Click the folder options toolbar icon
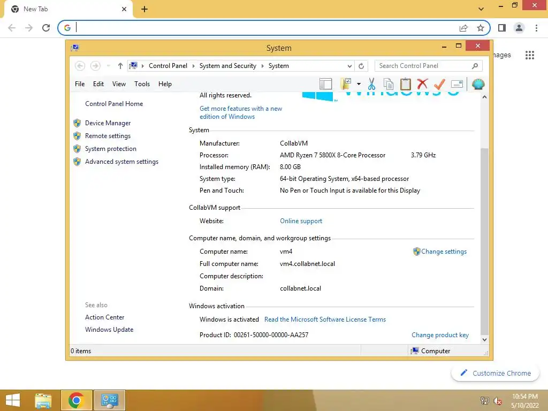Image resolution: width=548 pixels, height=411 pixels. click(x=346, y=84)
